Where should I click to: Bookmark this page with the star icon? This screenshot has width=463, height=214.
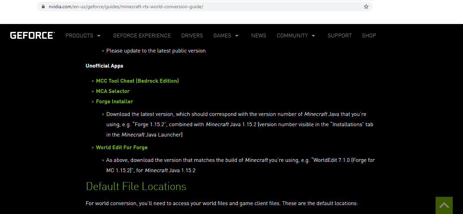(366, 7)
